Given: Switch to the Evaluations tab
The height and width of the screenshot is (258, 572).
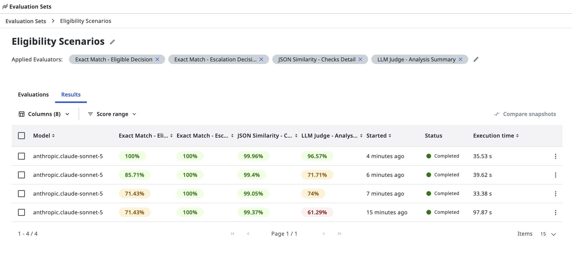Looking at the screenshot, I should [33, 94].
